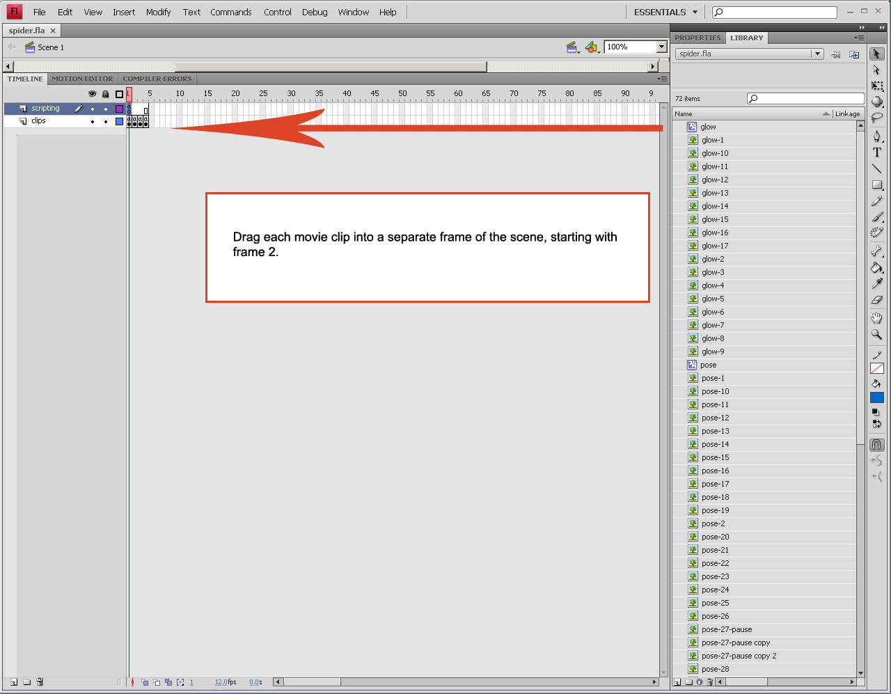
Task: Select the Free Transform tool
Action: tap(876, 86)
